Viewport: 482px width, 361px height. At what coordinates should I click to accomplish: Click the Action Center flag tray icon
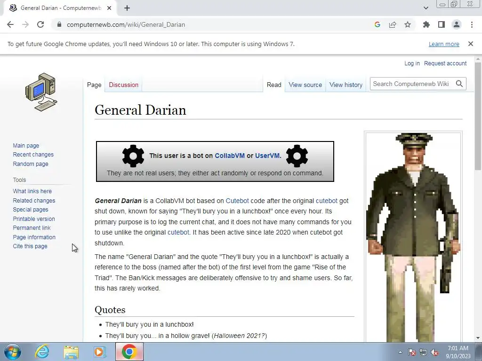(x=412, y=352)
